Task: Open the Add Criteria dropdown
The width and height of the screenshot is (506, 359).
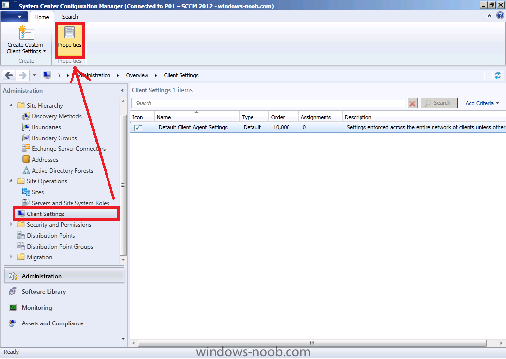Action: point(482,103)
